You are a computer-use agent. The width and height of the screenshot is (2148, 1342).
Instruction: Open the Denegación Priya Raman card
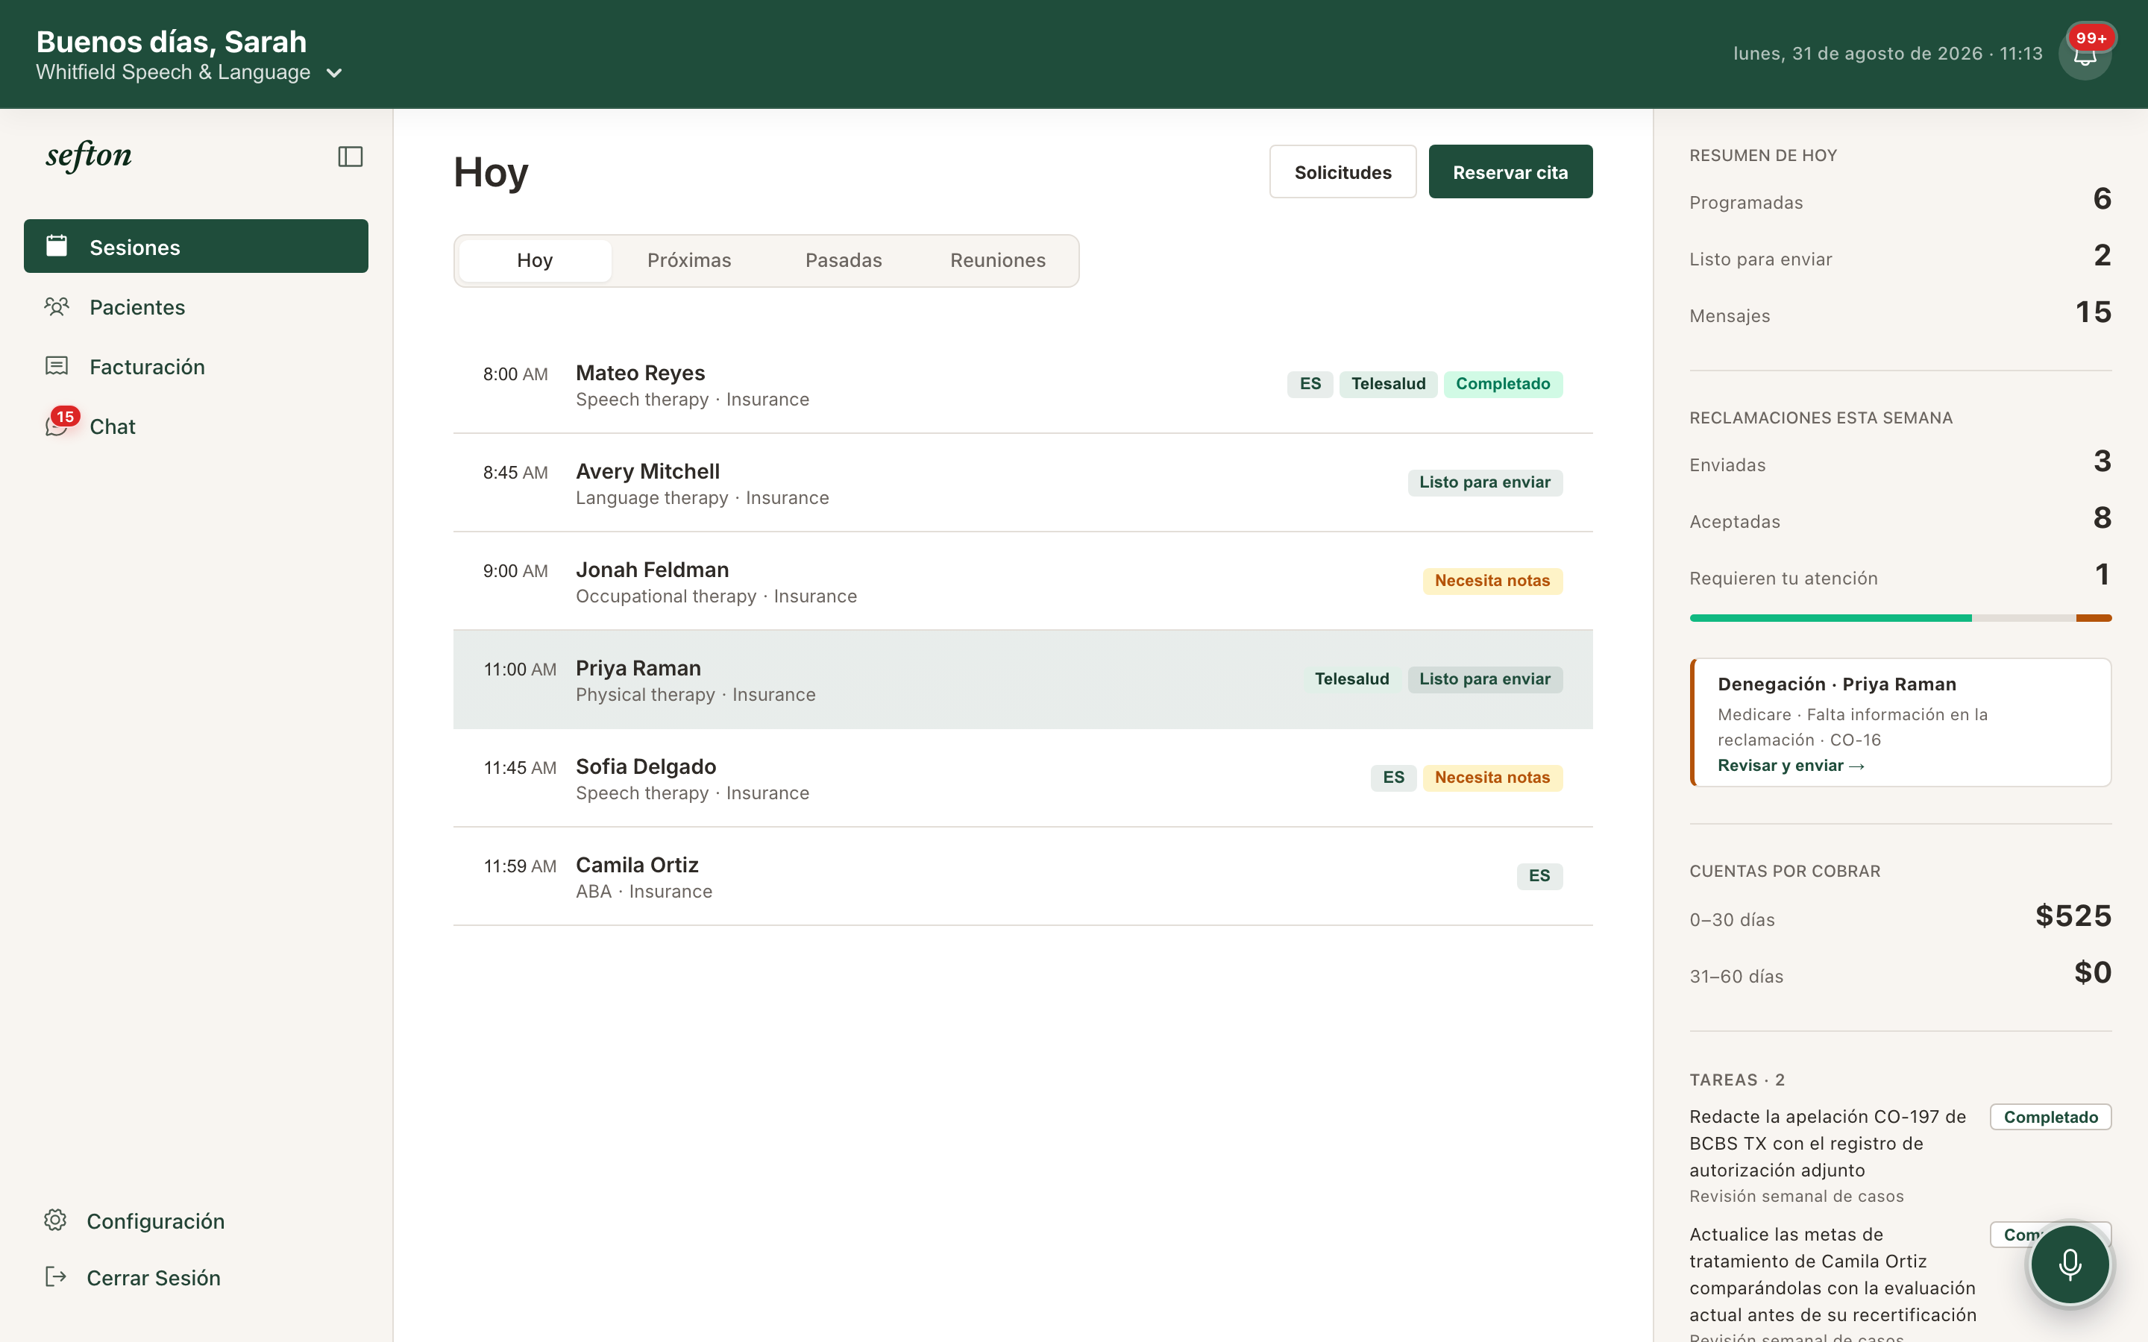click(1900, 722)
